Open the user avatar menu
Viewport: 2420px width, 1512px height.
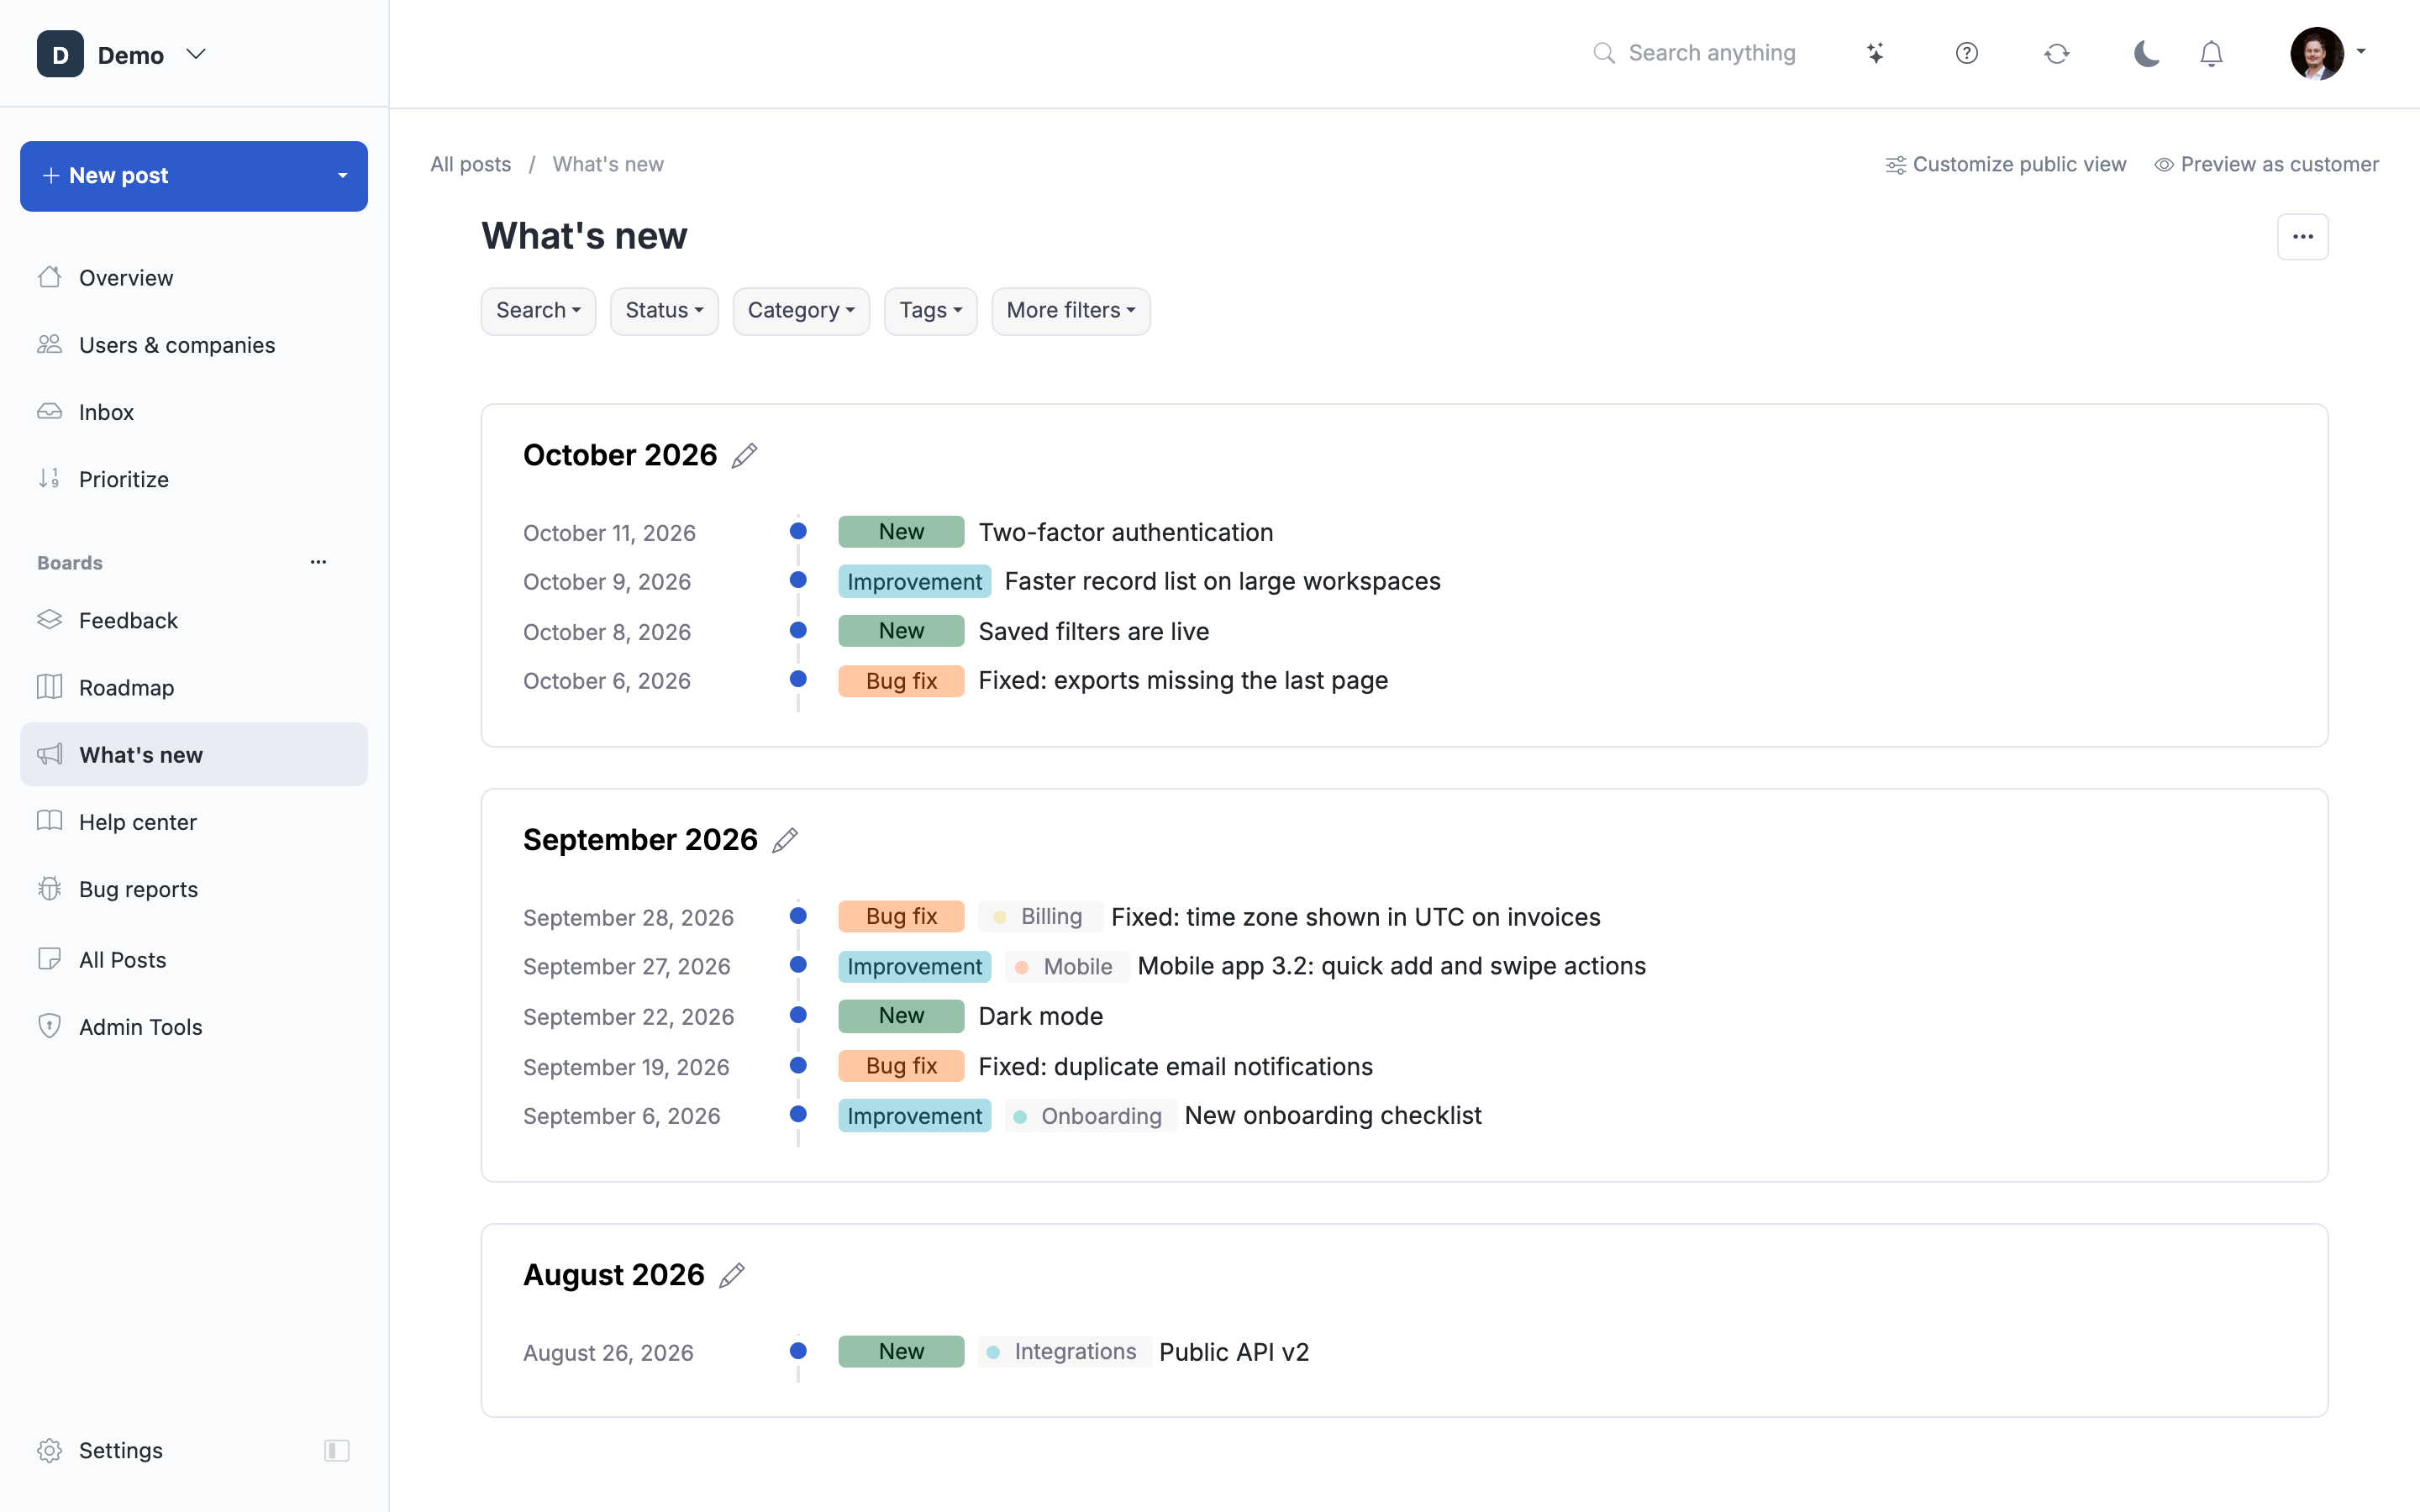tap(2327, 53)
